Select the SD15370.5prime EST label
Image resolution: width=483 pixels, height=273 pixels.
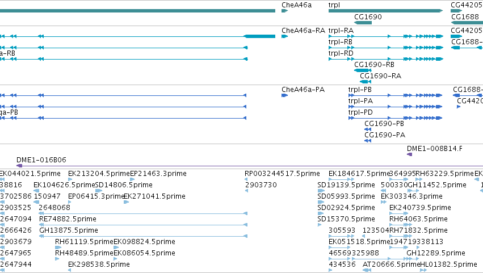[x=346, y=219]
